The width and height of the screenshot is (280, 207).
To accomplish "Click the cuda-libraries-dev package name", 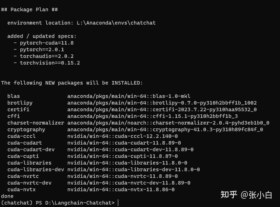I will click(x=36, y=169).
